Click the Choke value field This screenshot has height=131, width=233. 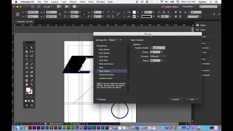155,52
